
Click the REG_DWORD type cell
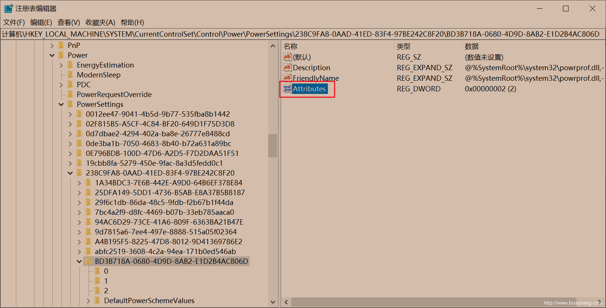pos(419,89)
